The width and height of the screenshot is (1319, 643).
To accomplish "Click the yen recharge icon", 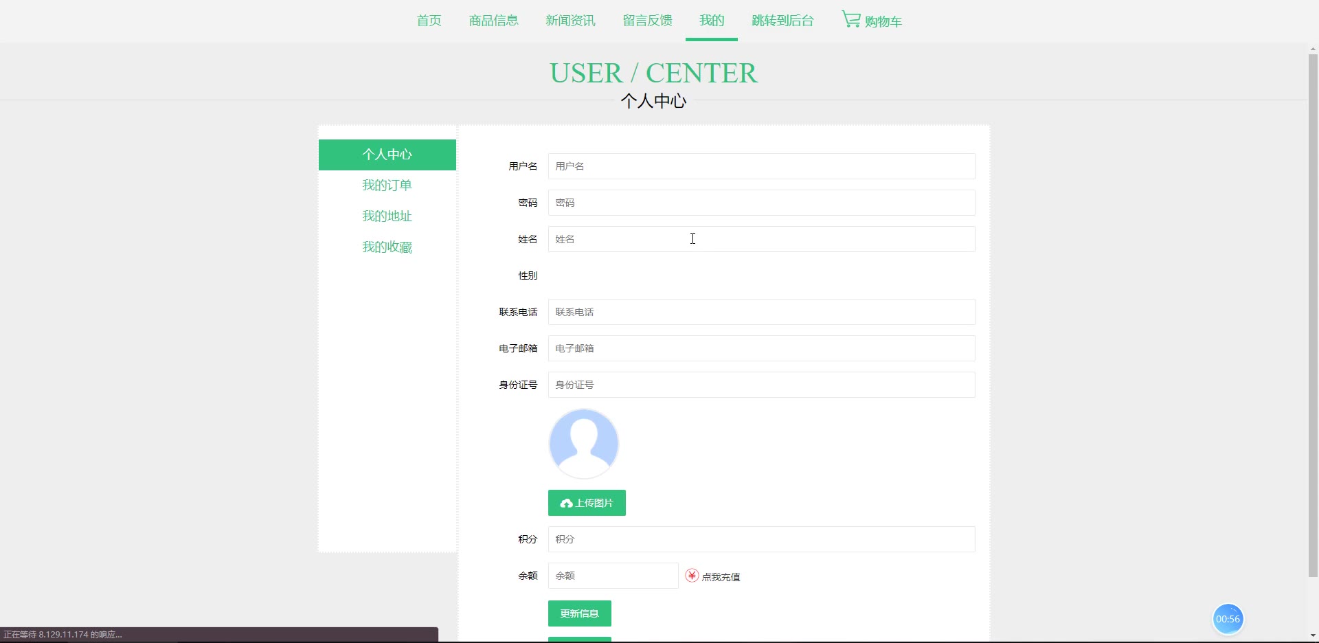I will (x=692, y=576).
